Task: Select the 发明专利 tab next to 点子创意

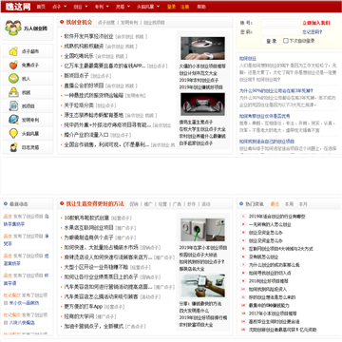Action: (129, 23)
